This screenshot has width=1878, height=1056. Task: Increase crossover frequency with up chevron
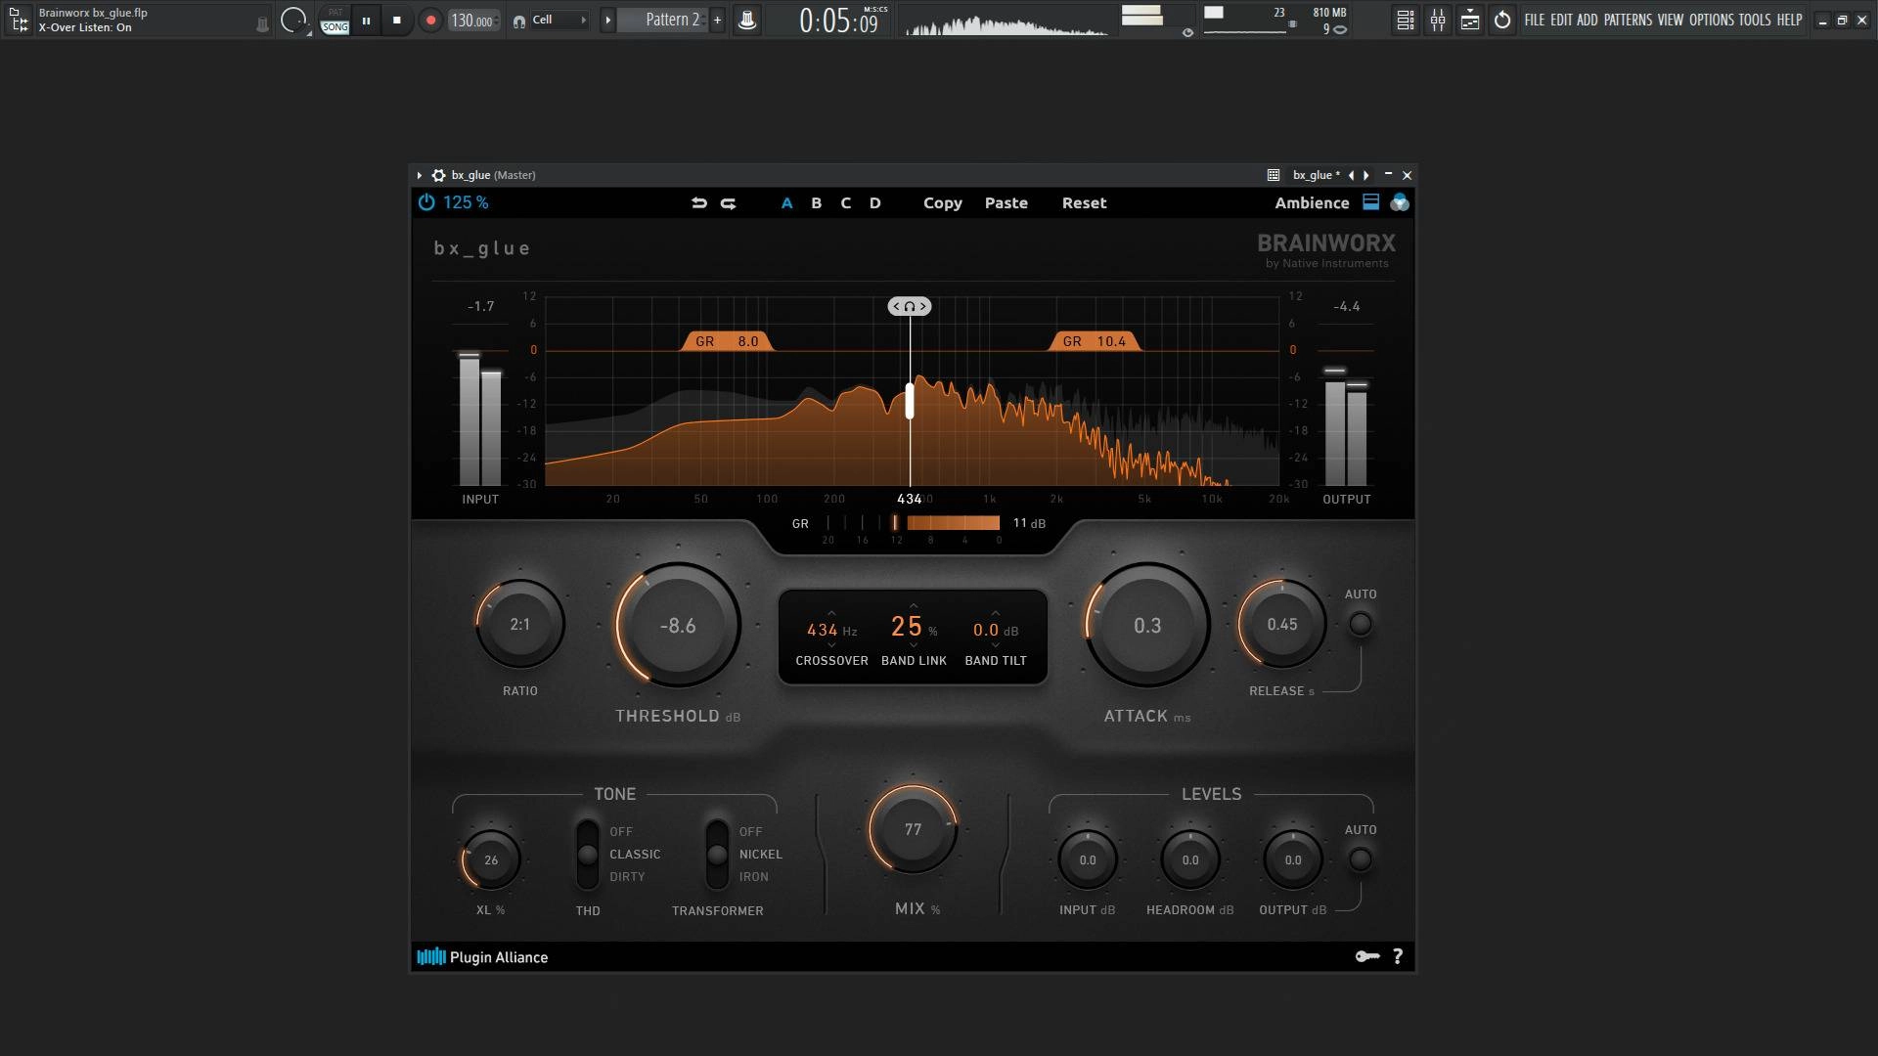(831, 613)
